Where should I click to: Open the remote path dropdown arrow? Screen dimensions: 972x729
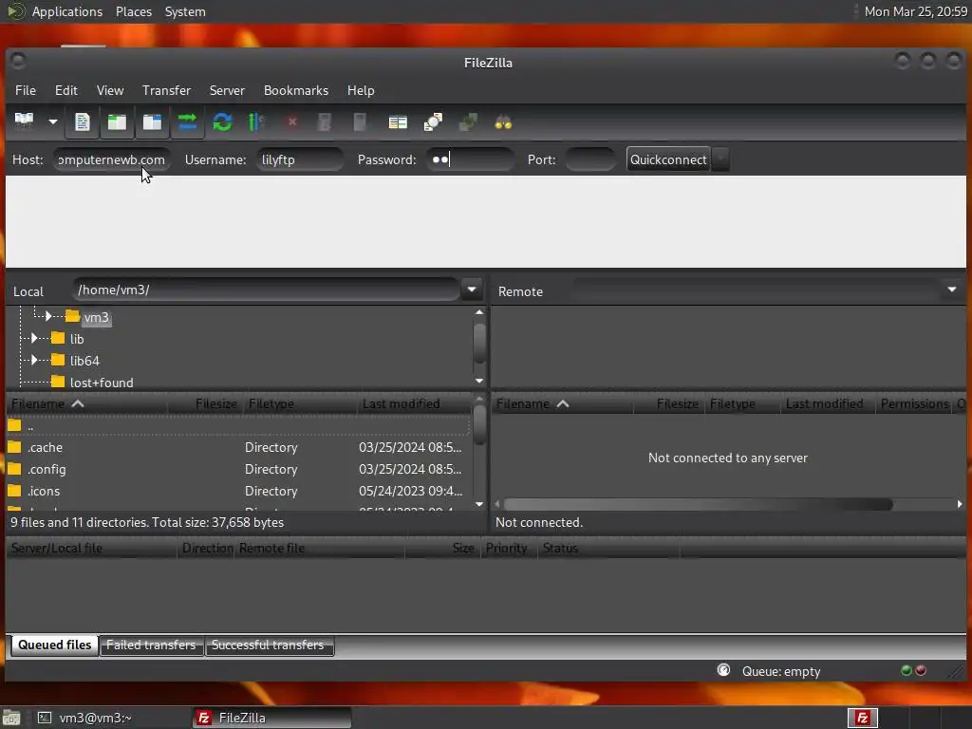[x=951, y=290]
